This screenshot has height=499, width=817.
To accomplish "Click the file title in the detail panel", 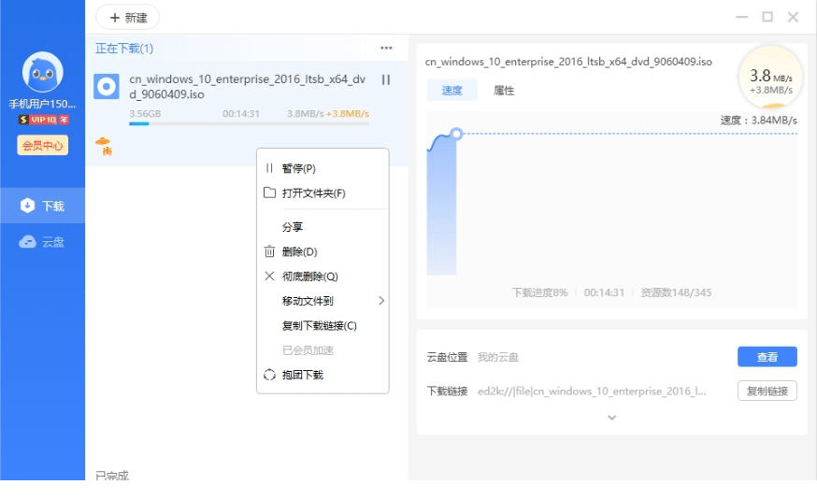I will pyautogui.click(x=568, y=62).
